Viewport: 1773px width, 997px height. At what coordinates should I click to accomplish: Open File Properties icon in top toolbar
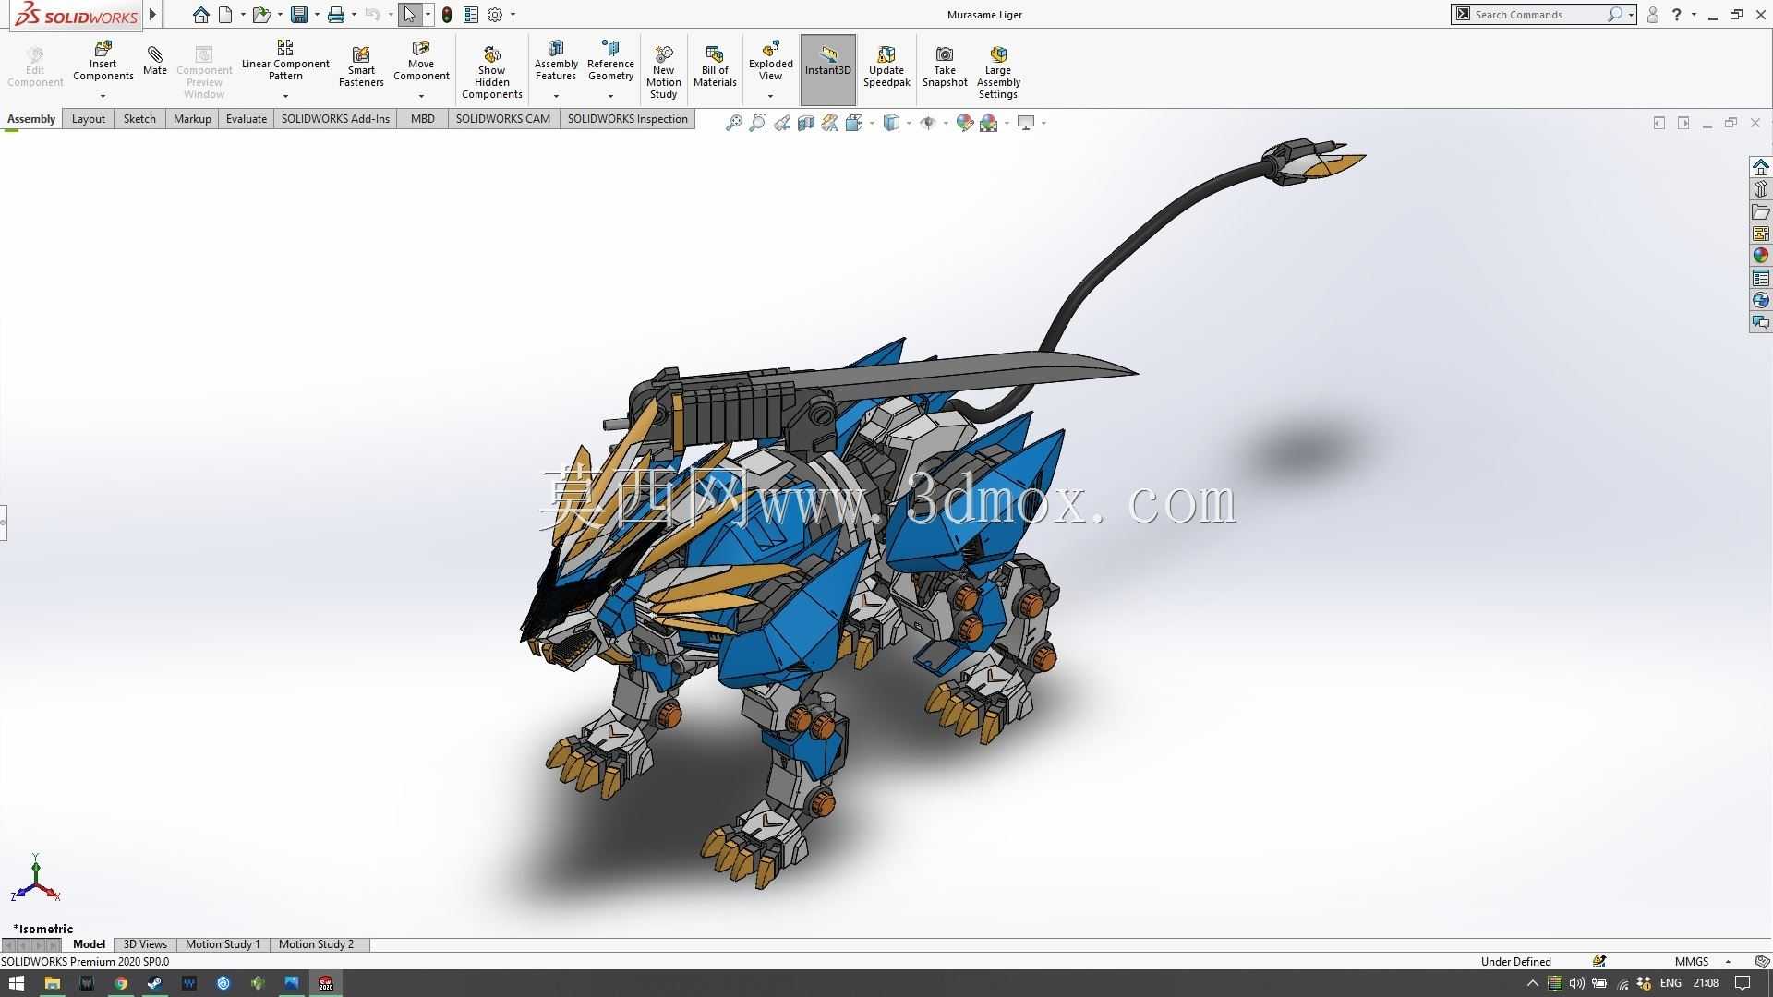[x=471, y=15]
